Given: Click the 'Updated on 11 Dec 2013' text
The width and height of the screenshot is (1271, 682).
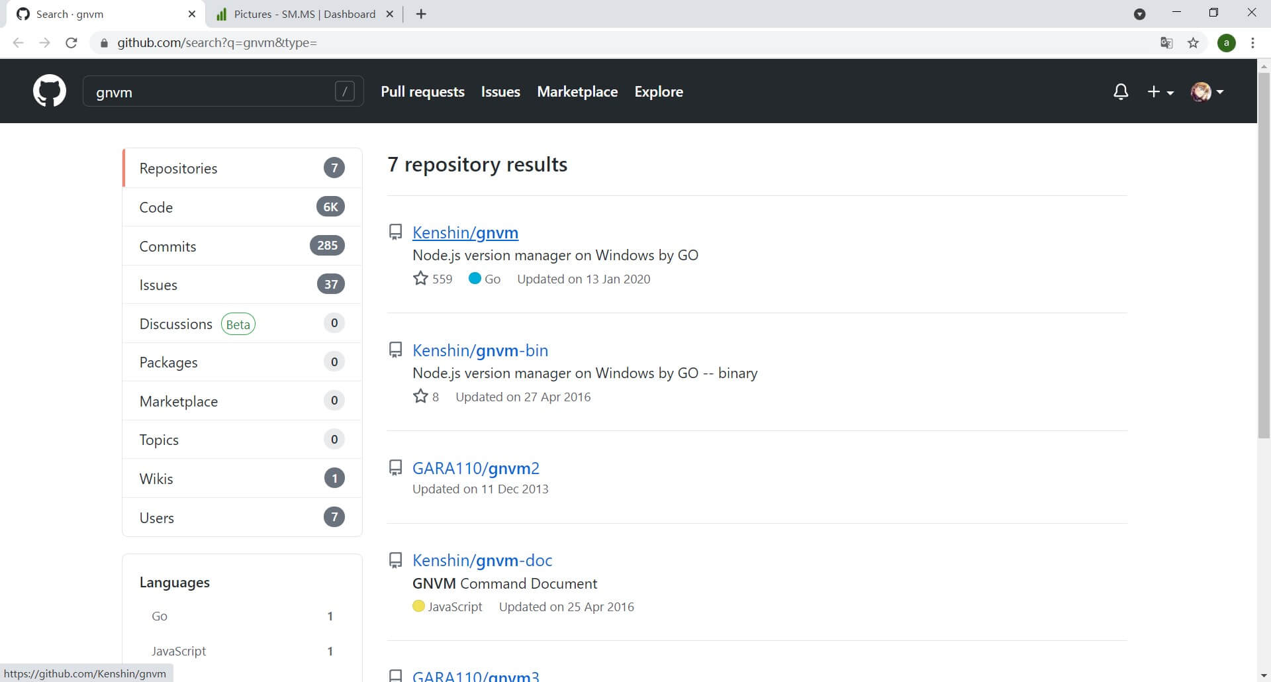Looking at the screenshot, I should click(481, 489).
